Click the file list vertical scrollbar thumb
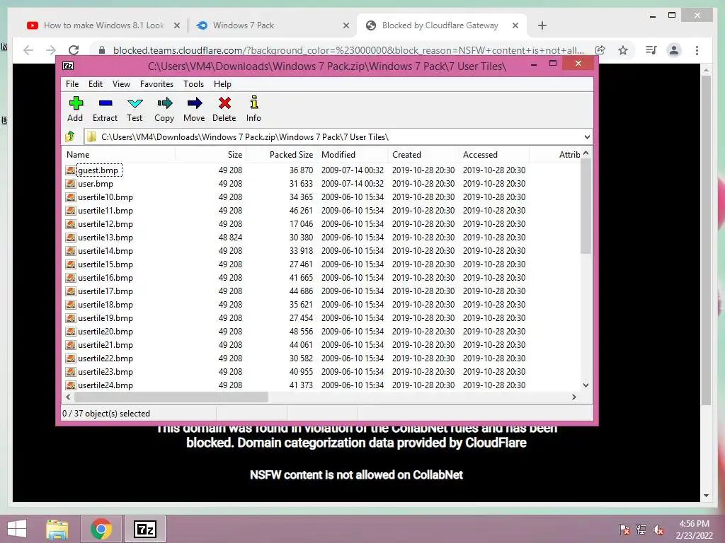This screenshot has height=543, width=725. pos(586,206)
